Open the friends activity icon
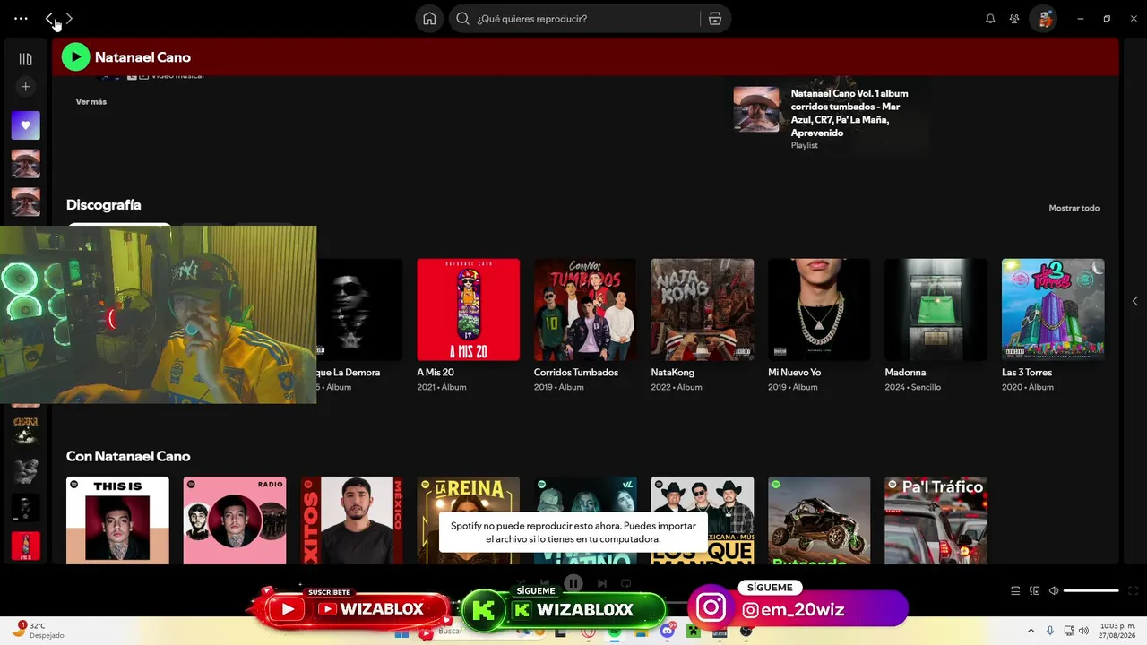This screenshot has height=645, width=1147. click(1014, 19)
